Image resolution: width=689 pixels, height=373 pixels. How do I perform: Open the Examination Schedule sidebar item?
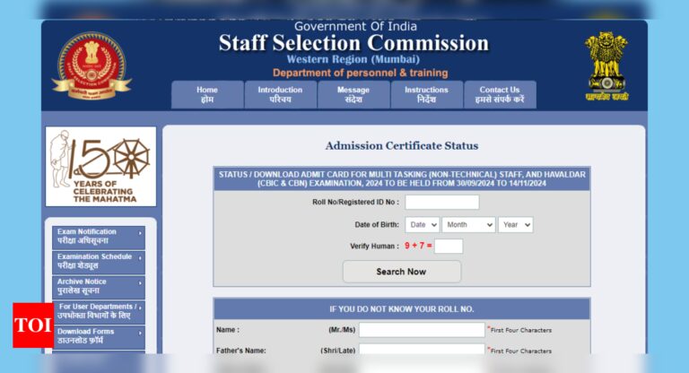point(99,262)
